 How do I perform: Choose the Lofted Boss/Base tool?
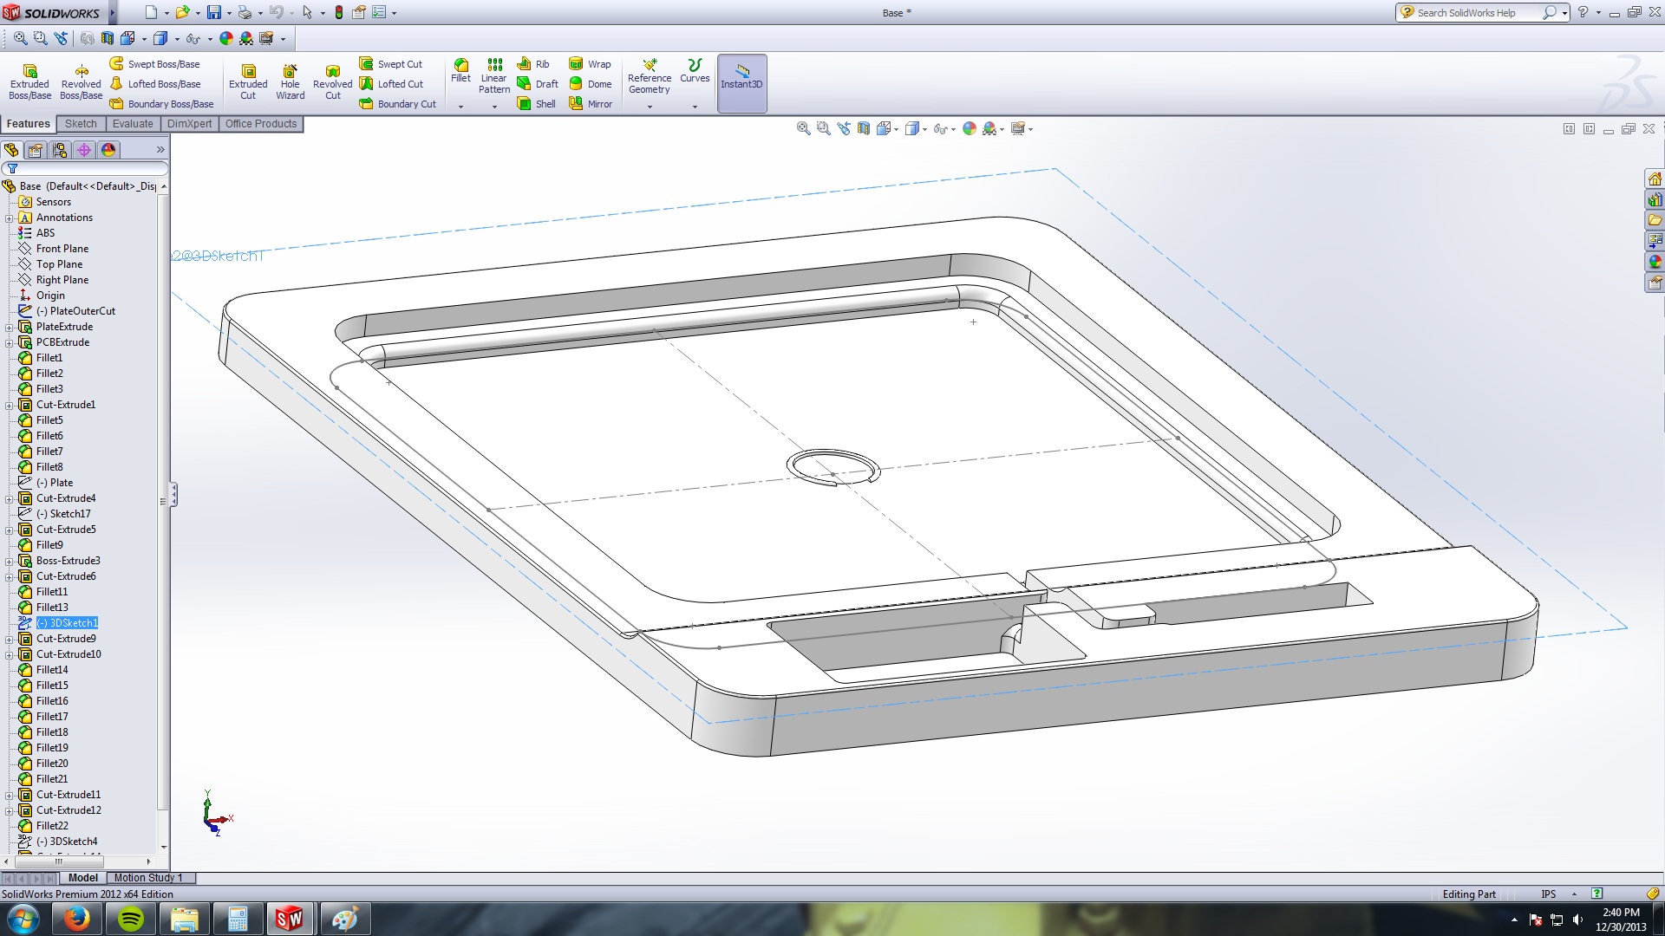pyautogui.click(x=156, y=84)
